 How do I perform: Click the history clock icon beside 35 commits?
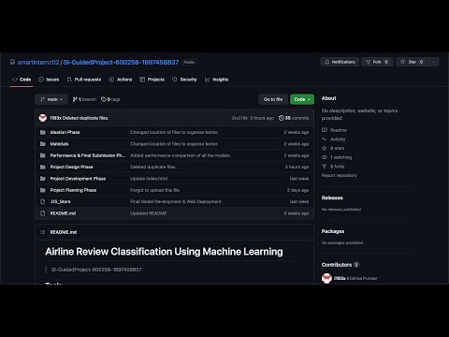282,118
